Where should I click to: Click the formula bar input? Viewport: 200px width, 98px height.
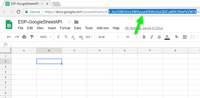click(x=106, y=44)
